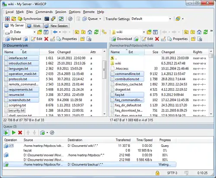Open Properties for remote selection
Screen dimensions: 216x178
[x=178, y=39]
